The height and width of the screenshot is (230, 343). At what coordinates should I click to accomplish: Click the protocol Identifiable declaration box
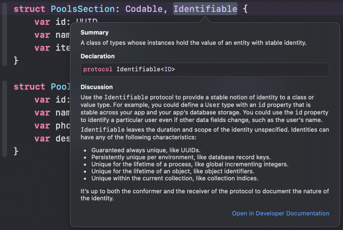[205, 70]
